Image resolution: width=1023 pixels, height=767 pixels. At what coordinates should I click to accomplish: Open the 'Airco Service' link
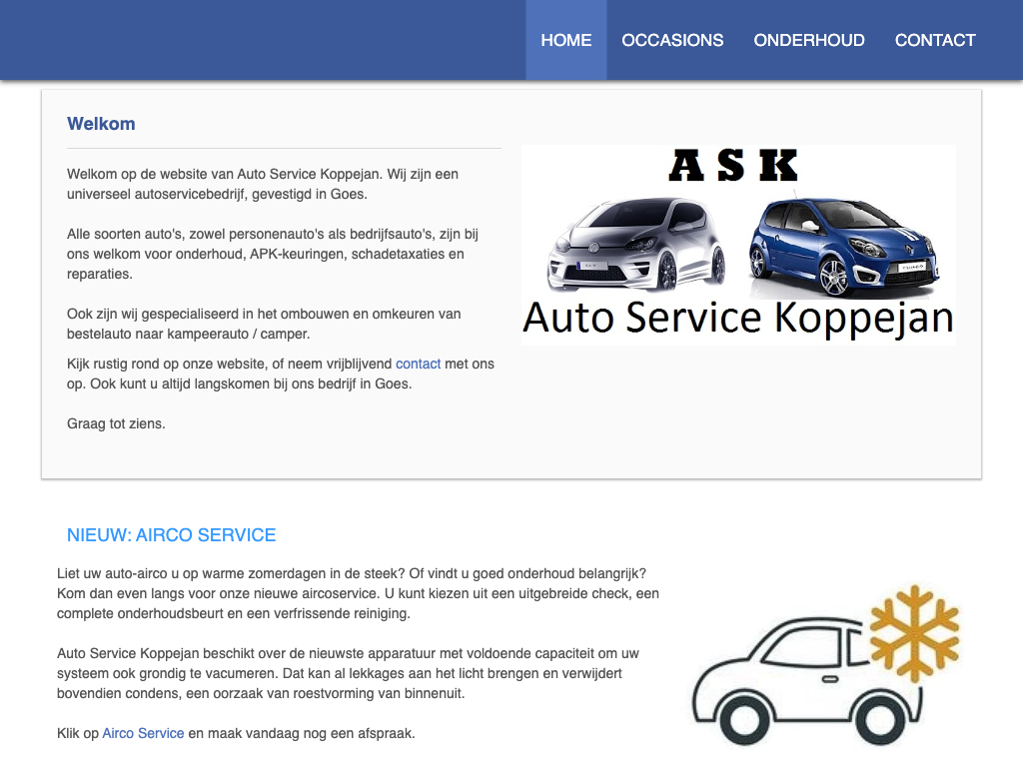point(143,733)
